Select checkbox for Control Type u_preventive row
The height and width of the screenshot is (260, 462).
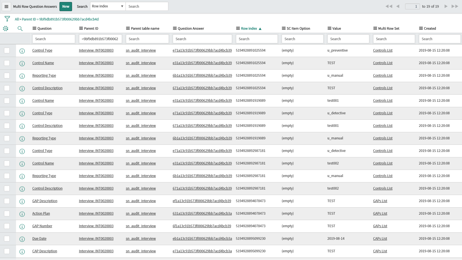7,50
